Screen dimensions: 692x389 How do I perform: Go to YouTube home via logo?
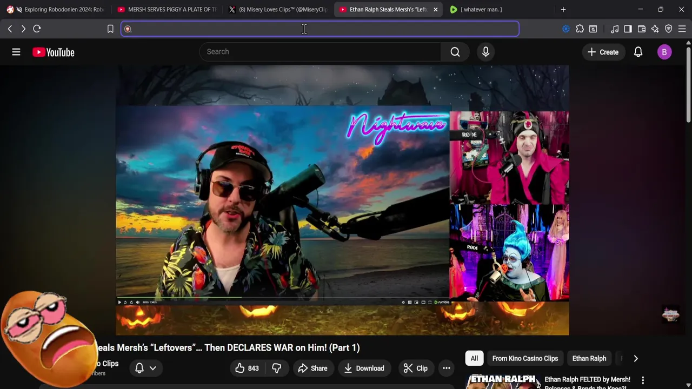53,52
